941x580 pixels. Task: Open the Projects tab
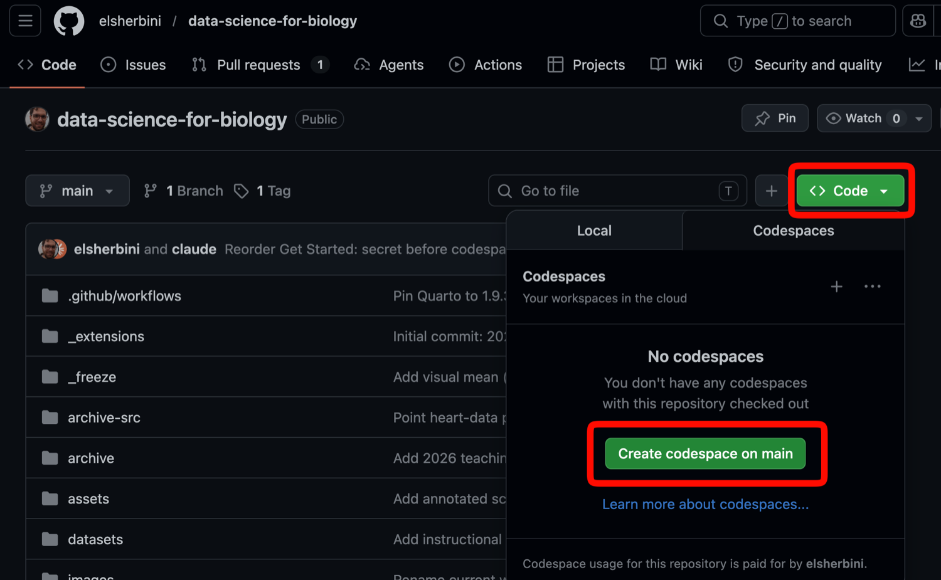click(x=586, y=65)
